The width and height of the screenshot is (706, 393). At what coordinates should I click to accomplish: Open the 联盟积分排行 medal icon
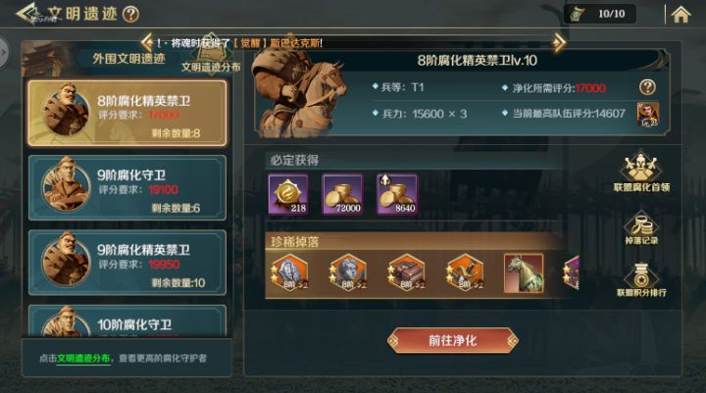[641, 280]
